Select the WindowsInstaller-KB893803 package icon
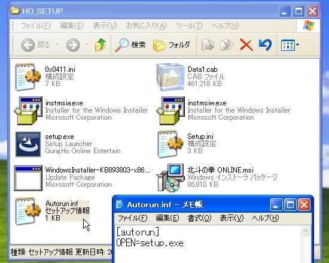 click(28, 178)
